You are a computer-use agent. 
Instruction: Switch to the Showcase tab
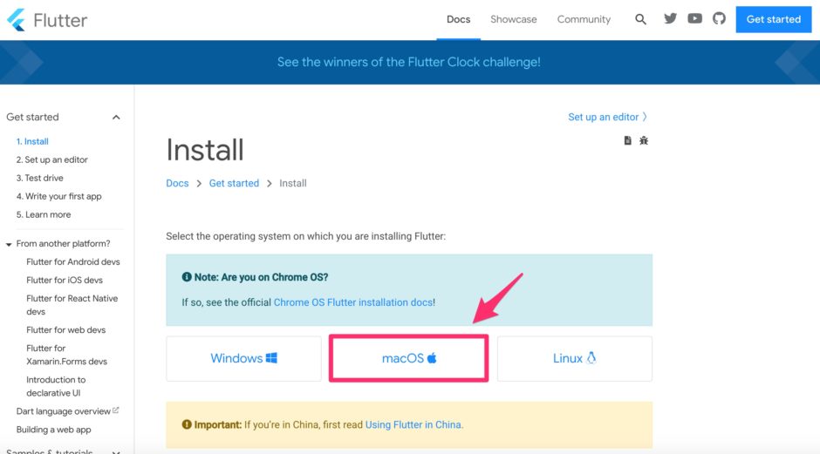pos(513,19)
